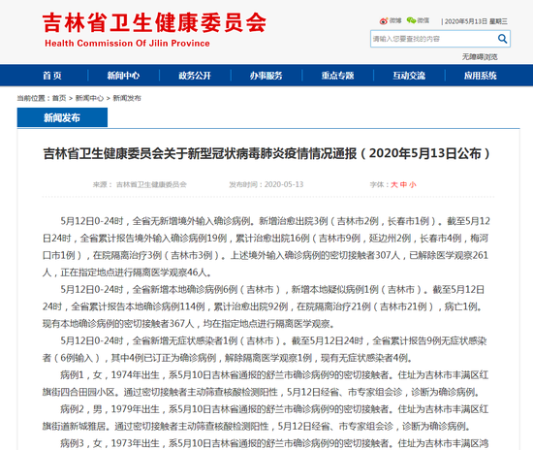
Task: Set font size to 大 (large)
Action: (x=394, y=184)
